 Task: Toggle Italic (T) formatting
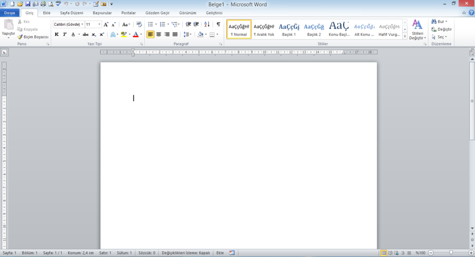pyautogui.click(x=64, y=34)
